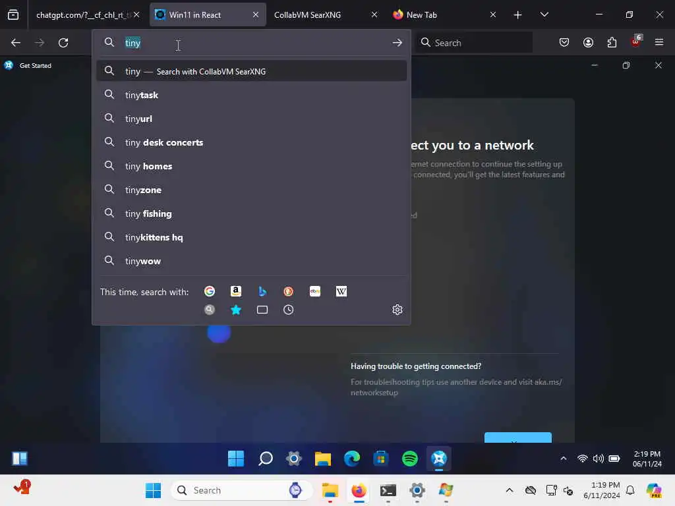Open host taskbar Settings gear
The height and width of the screenshot is (506, 675).
(x=417, y=490)
